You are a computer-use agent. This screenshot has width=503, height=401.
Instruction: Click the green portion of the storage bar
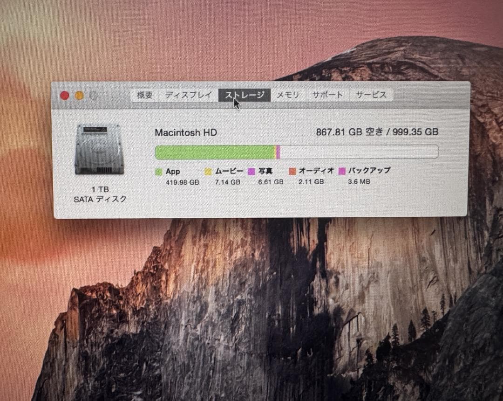pyautogui.click(x=214, y=151)
